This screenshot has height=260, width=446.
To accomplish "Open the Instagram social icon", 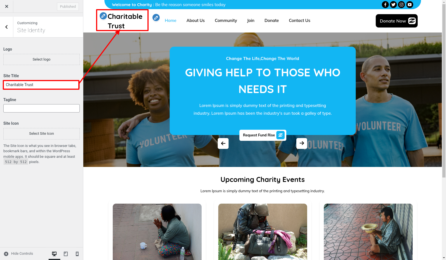I will [x=402, y=4].
